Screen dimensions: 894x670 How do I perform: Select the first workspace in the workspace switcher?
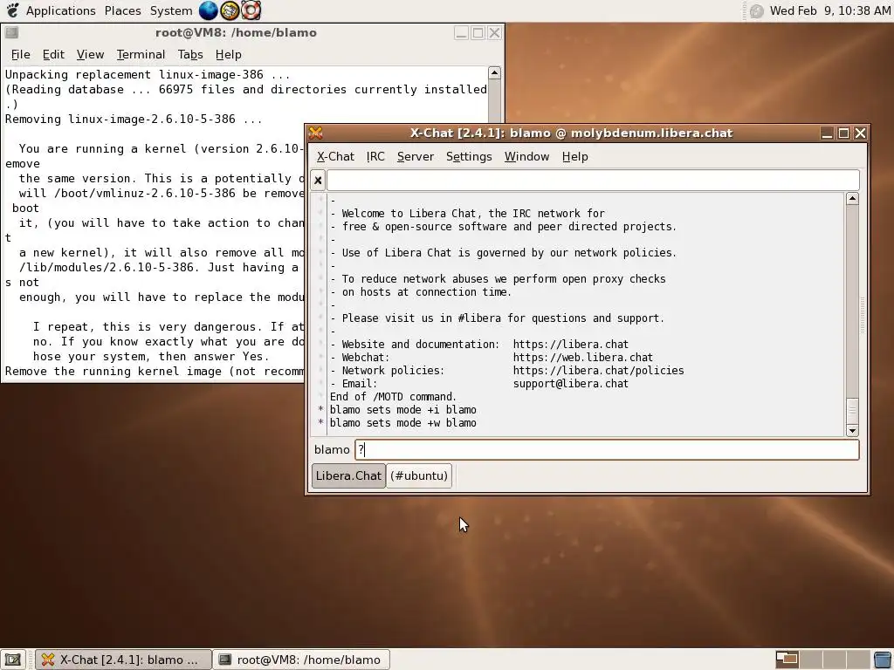point(787,660)
